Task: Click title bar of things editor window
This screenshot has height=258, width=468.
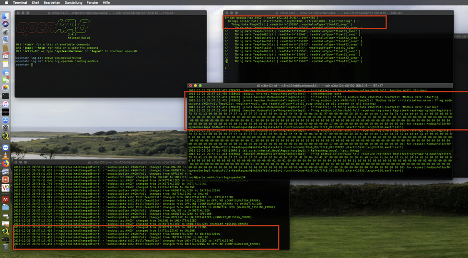Action: pos(339,13)
